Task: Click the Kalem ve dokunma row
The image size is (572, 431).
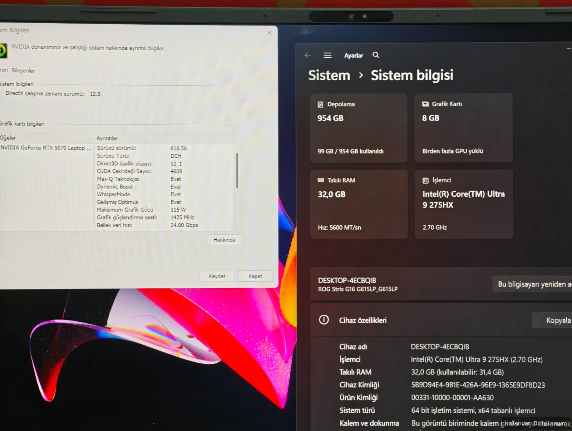Action: pos(455,423)
